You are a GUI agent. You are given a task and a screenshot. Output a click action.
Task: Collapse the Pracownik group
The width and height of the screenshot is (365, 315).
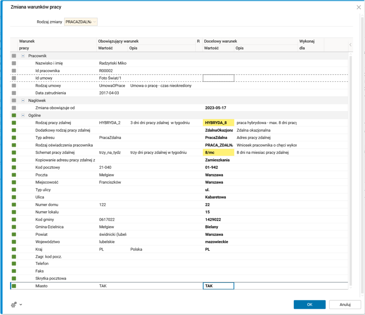click(x=23, y=56)
